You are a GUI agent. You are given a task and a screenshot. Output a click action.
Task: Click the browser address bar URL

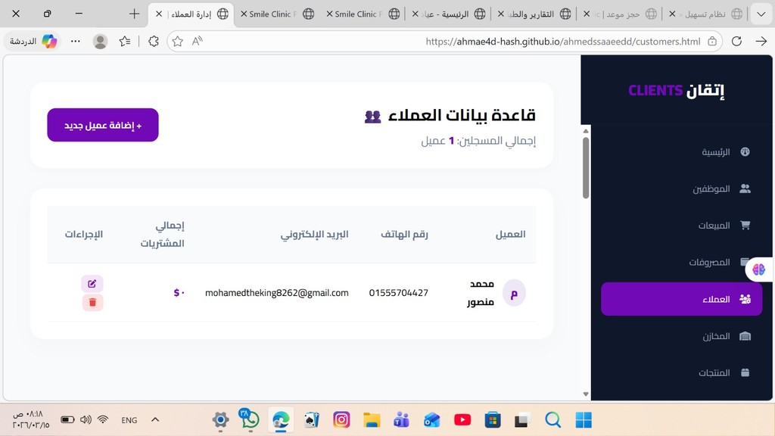[x=563, y=42]
